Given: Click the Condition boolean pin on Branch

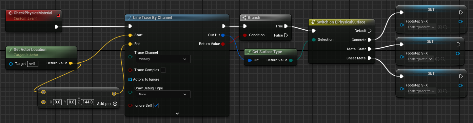Looking at the screenshot, I should click(x=245, y=35).
